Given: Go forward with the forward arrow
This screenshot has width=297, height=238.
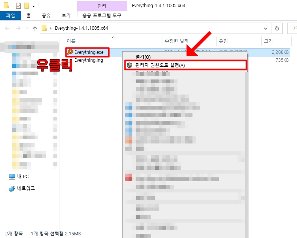Looking at the screenshot, I should point(18,28).
